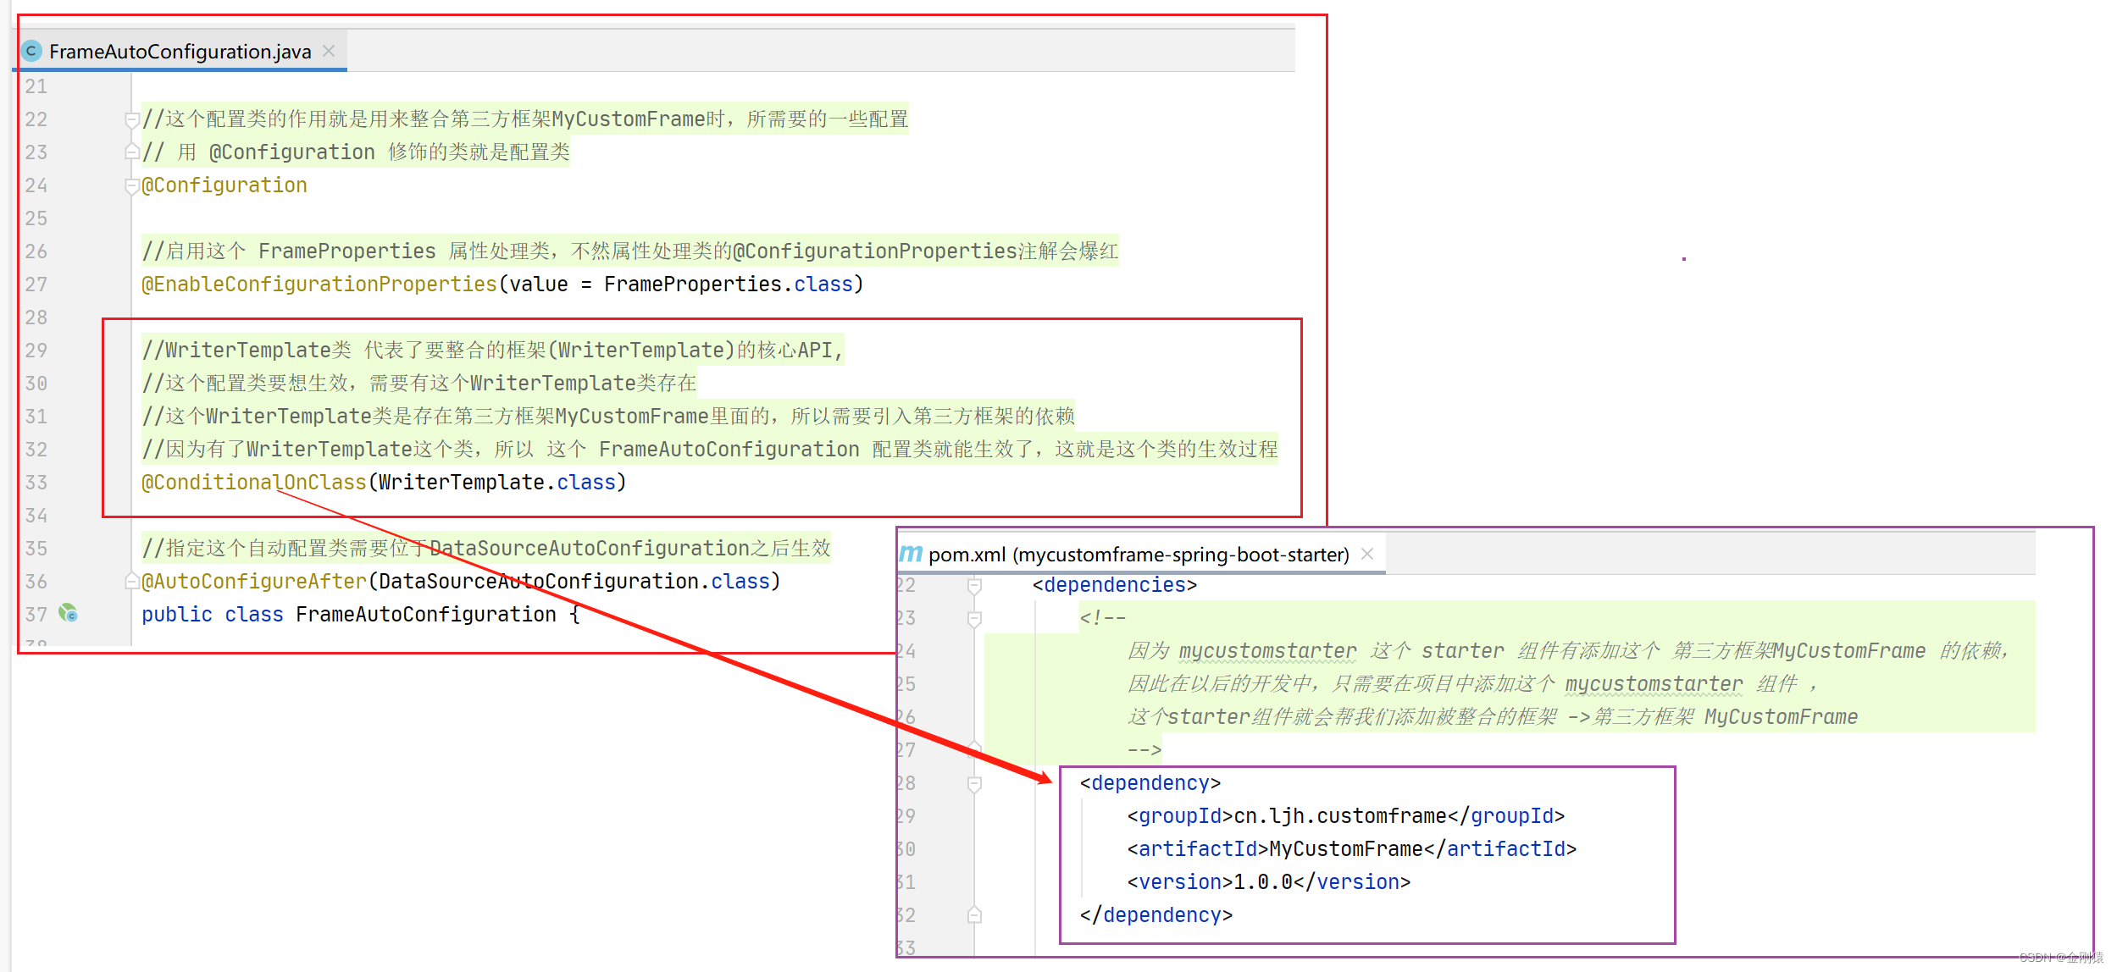Click the comment on line 22 about MyCustomFrame
The image size is (2117, 972).
525,119
